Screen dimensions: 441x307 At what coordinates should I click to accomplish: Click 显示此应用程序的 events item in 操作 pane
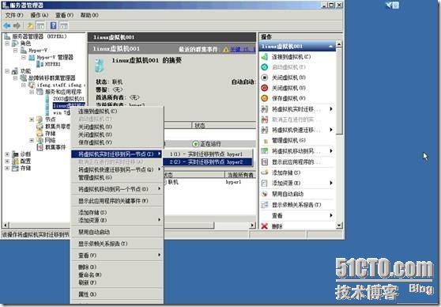pyautogui.click(x=296, y=162)
